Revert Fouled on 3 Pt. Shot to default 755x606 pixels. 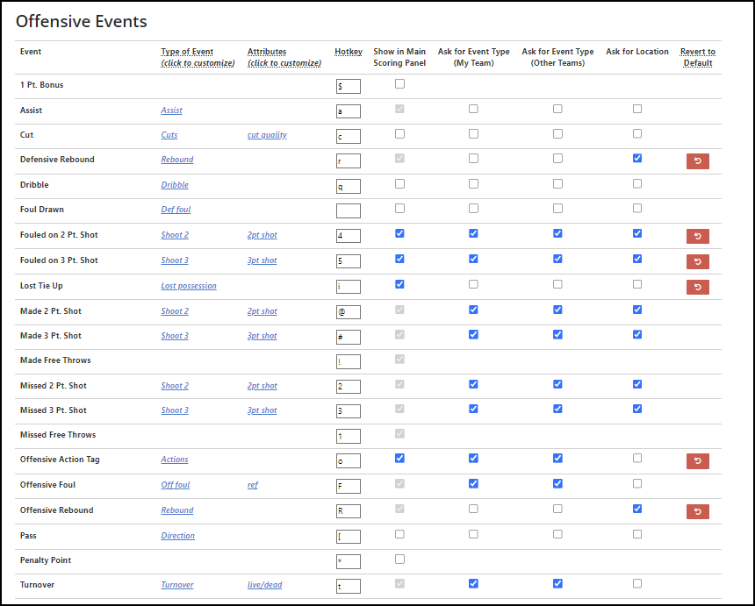coord(697,261)
